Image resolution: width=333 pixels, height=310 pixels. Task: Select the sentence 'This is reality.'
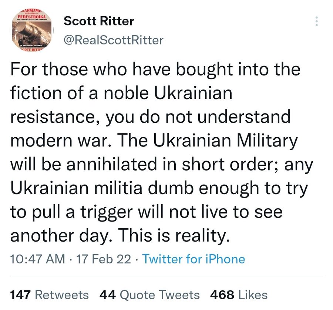click(174, 236)
